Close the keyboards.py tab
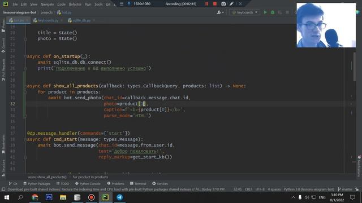Screen dimensions: 362x203 coord(62,20)
